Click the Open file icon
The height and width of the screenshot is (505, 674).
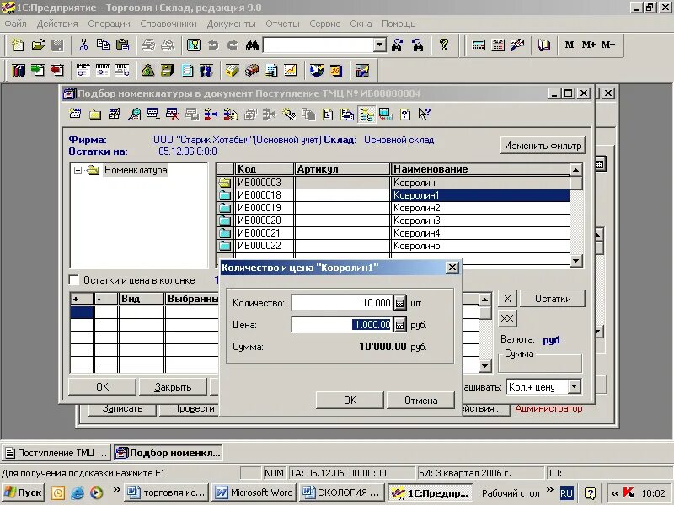point(38,45)
